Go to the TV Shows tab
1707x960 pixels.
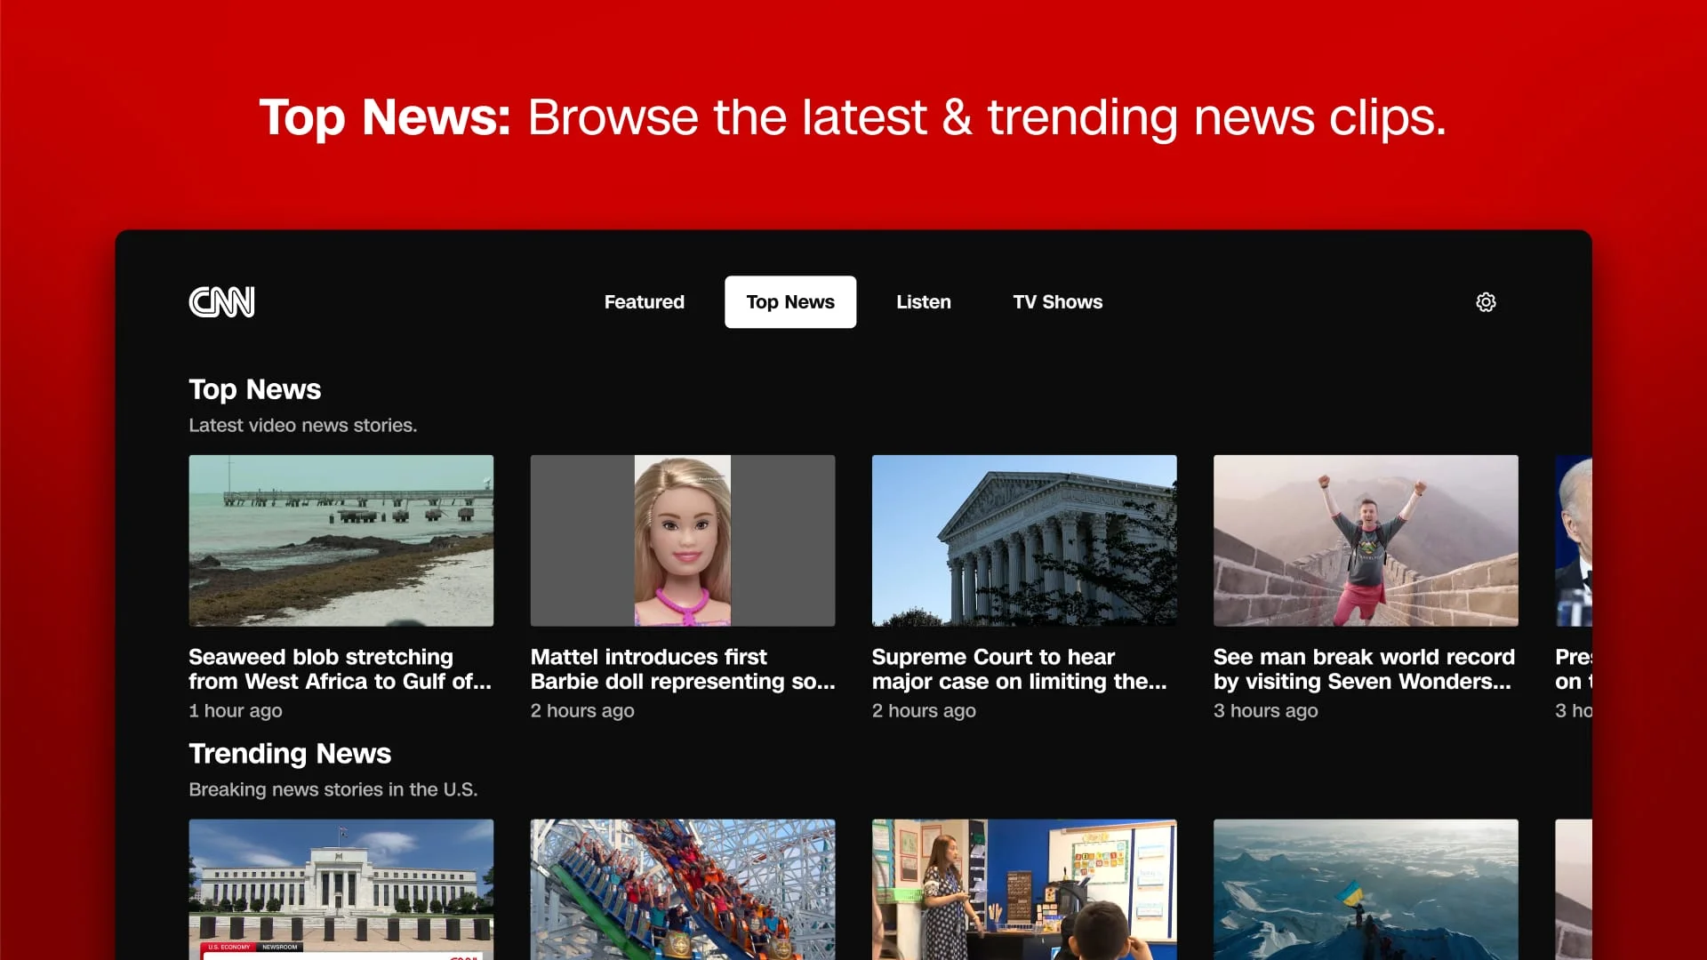pyautogui.click(x=1057, y=302)
